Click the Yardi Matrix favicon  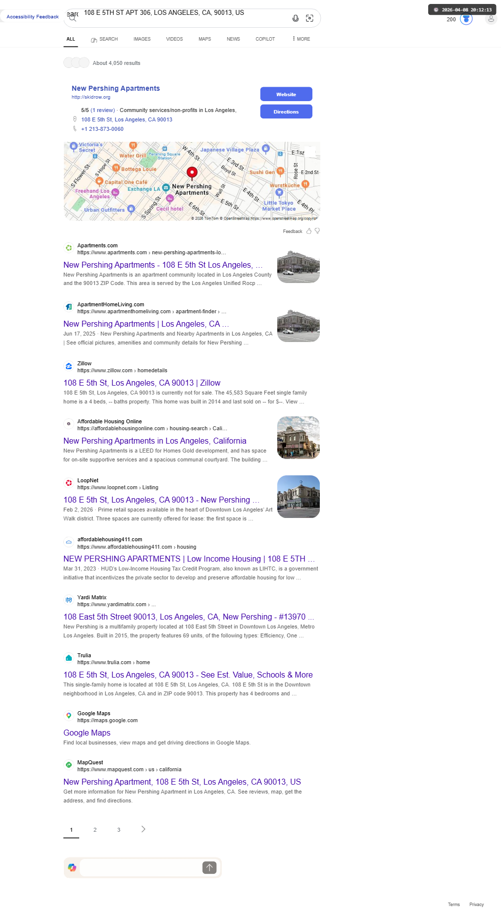(x=69, y=600)
